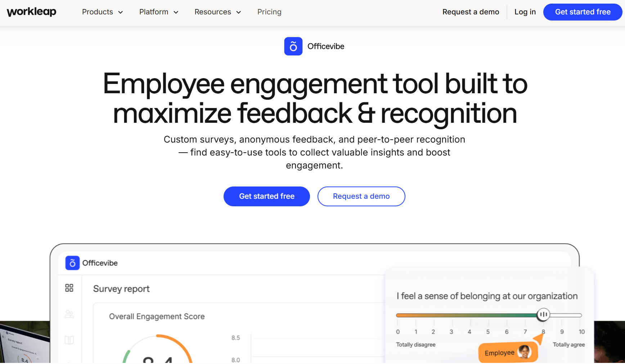Click the Totally disagree label

point(416,345)
